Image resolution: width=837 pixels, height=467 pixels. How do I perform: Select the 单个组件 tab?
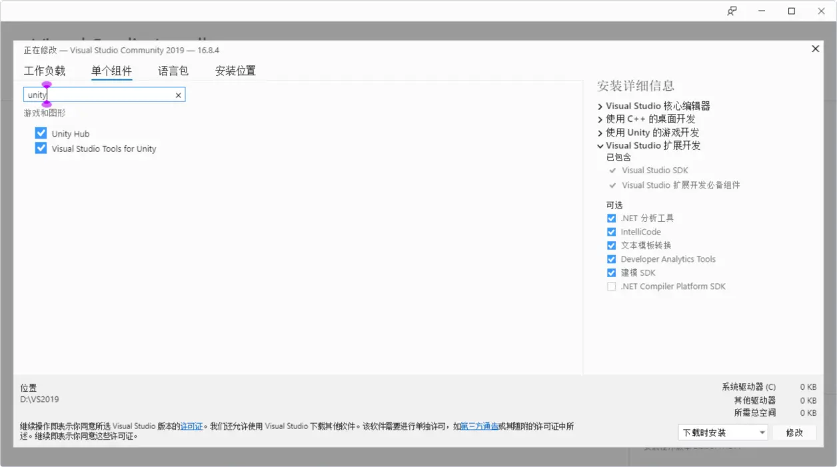111,71
